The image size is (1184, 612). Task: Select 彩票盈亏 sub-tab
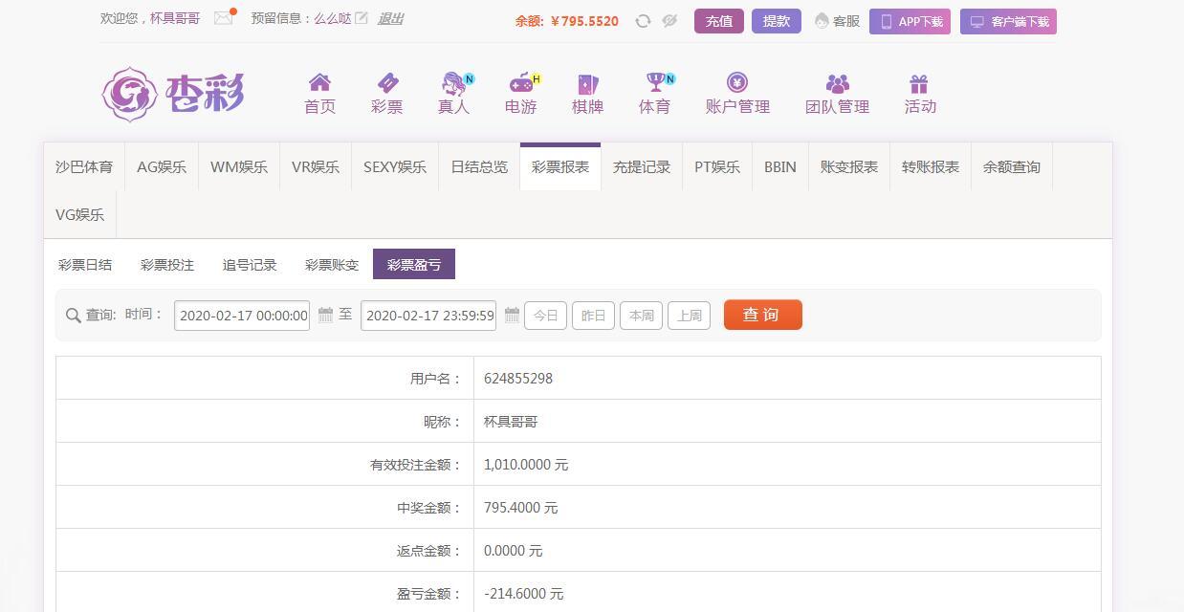coord(414,265)
